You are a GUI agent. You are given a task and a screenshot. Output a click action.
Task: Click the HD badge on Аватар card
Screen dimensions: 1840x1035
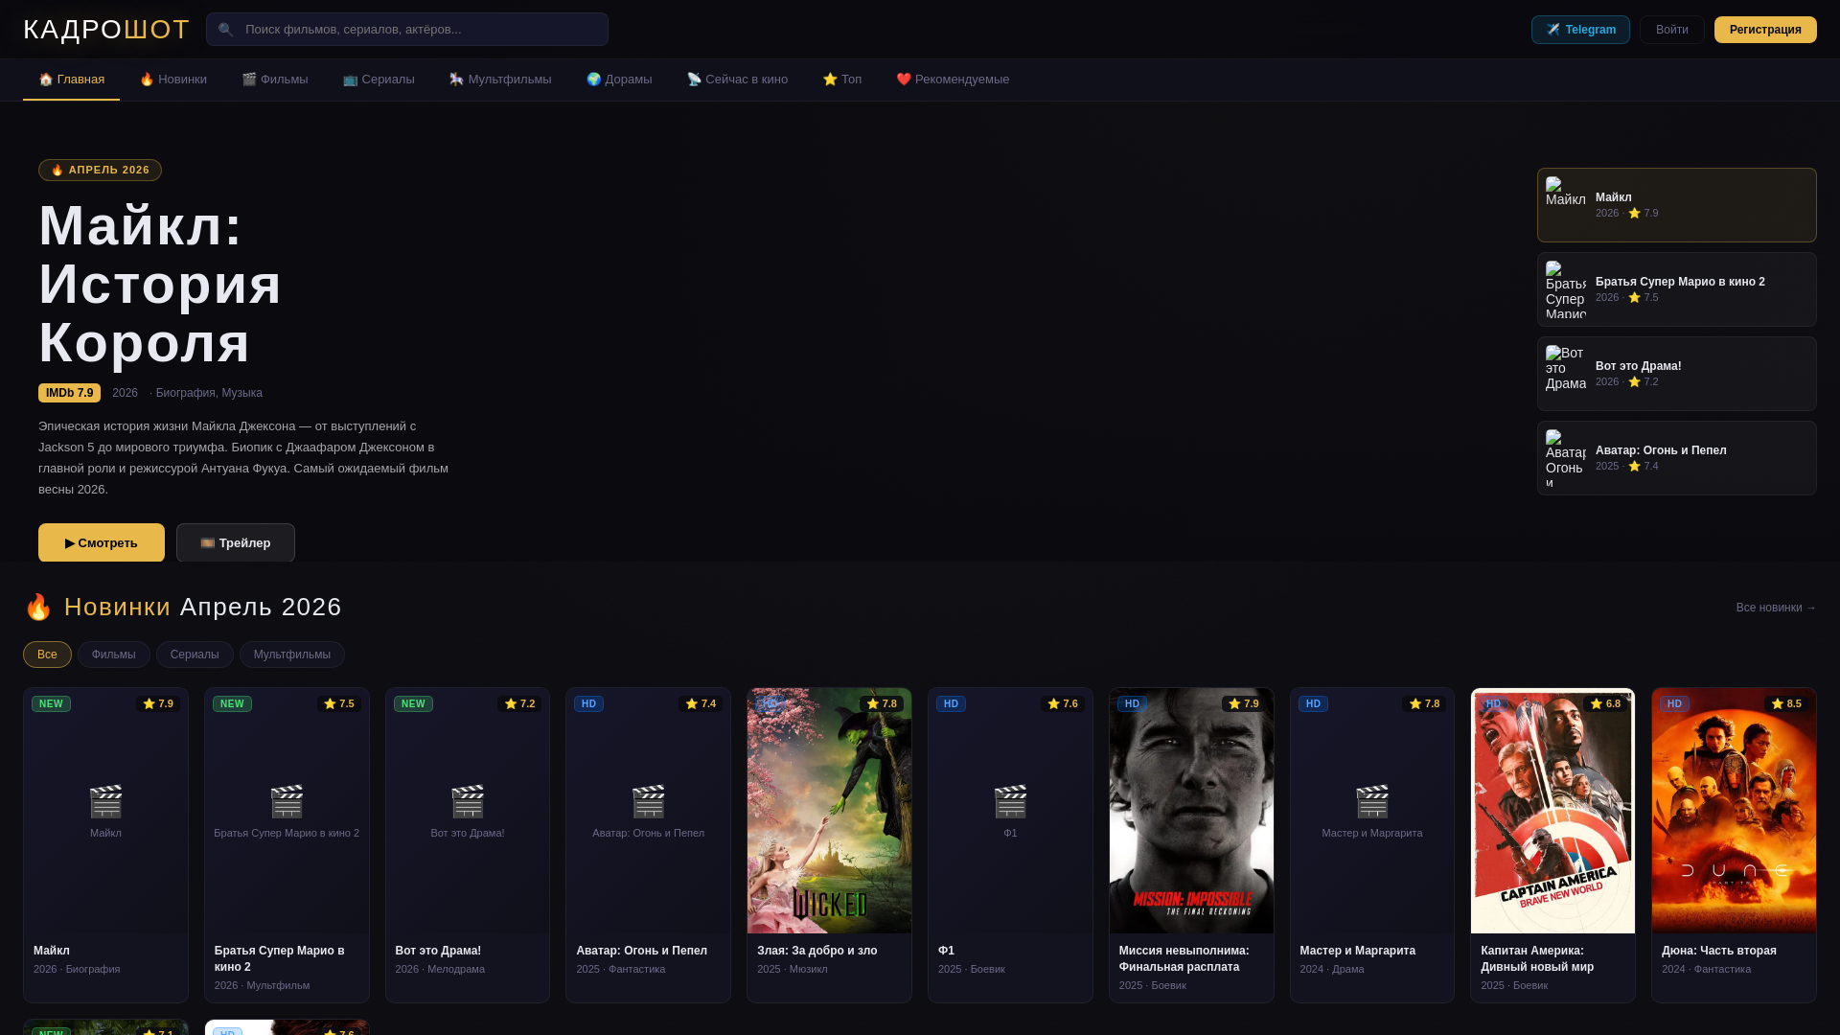(x=588, y=703)
